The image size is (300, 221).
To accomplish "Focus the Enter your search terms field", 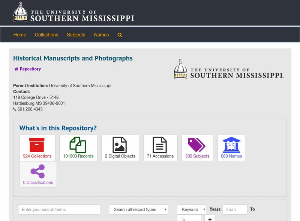I will (59, 209).
